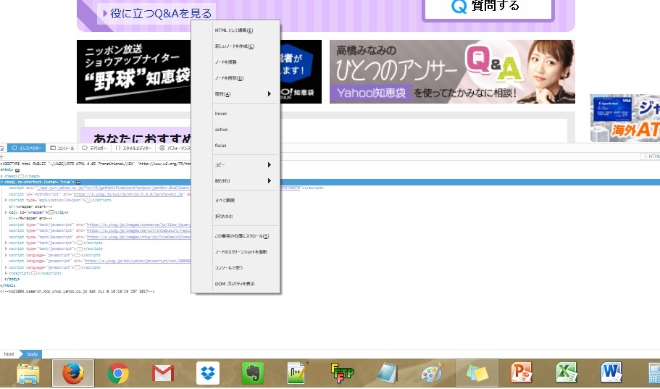Expand the div id wrapper node

tap(6, 212)
